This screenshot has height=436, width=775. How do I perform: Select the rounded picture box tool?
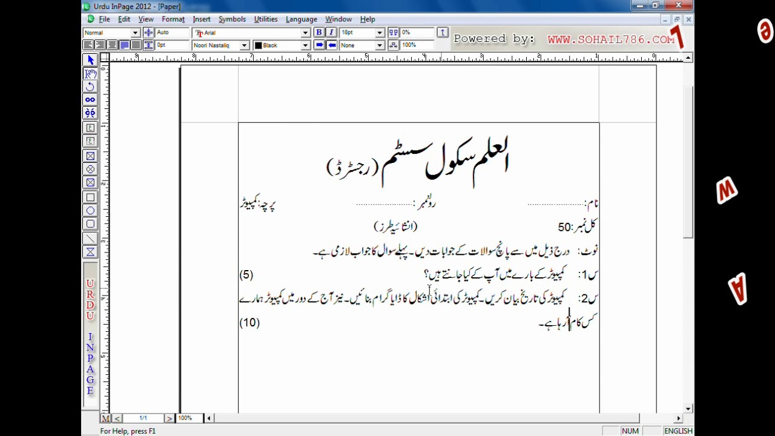click(90, 183)
